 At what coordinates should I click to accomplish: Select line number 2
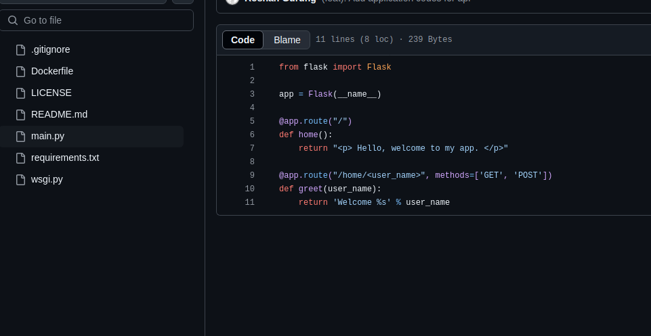(x=252, y=81)
